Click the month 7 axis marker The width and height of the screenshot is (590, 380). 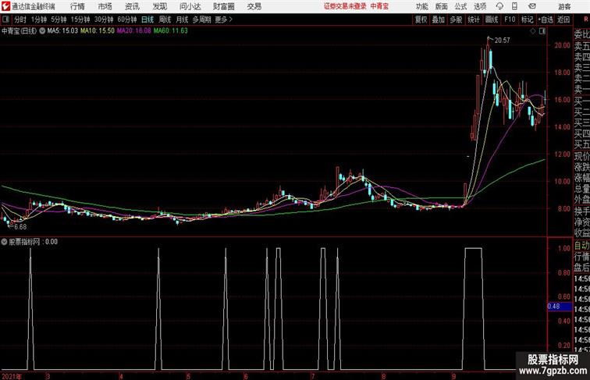coord(312,376)
